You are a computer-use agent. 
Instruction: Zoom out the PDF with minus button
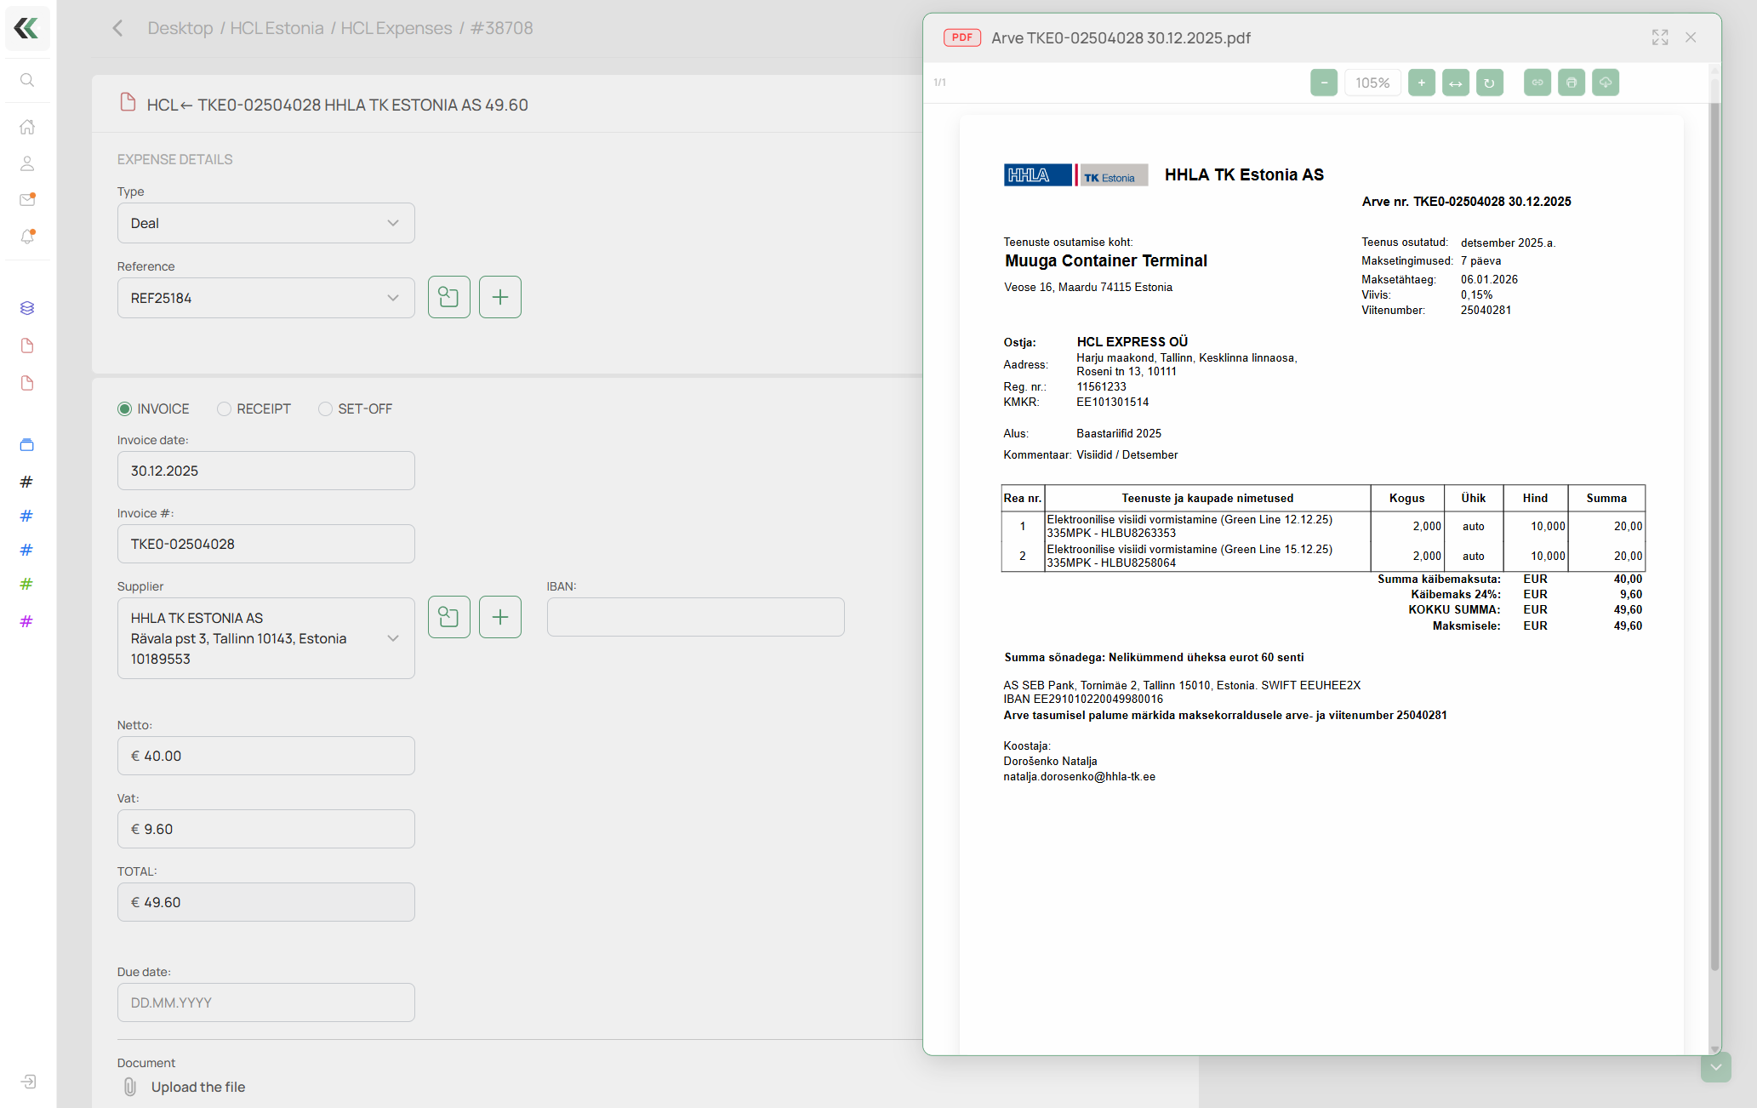pyautogui.click(x=1323, y=82)
